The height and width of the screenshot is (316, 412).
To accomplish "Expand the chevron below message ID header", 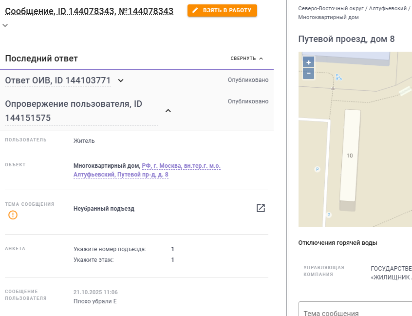I will (5, 25).
